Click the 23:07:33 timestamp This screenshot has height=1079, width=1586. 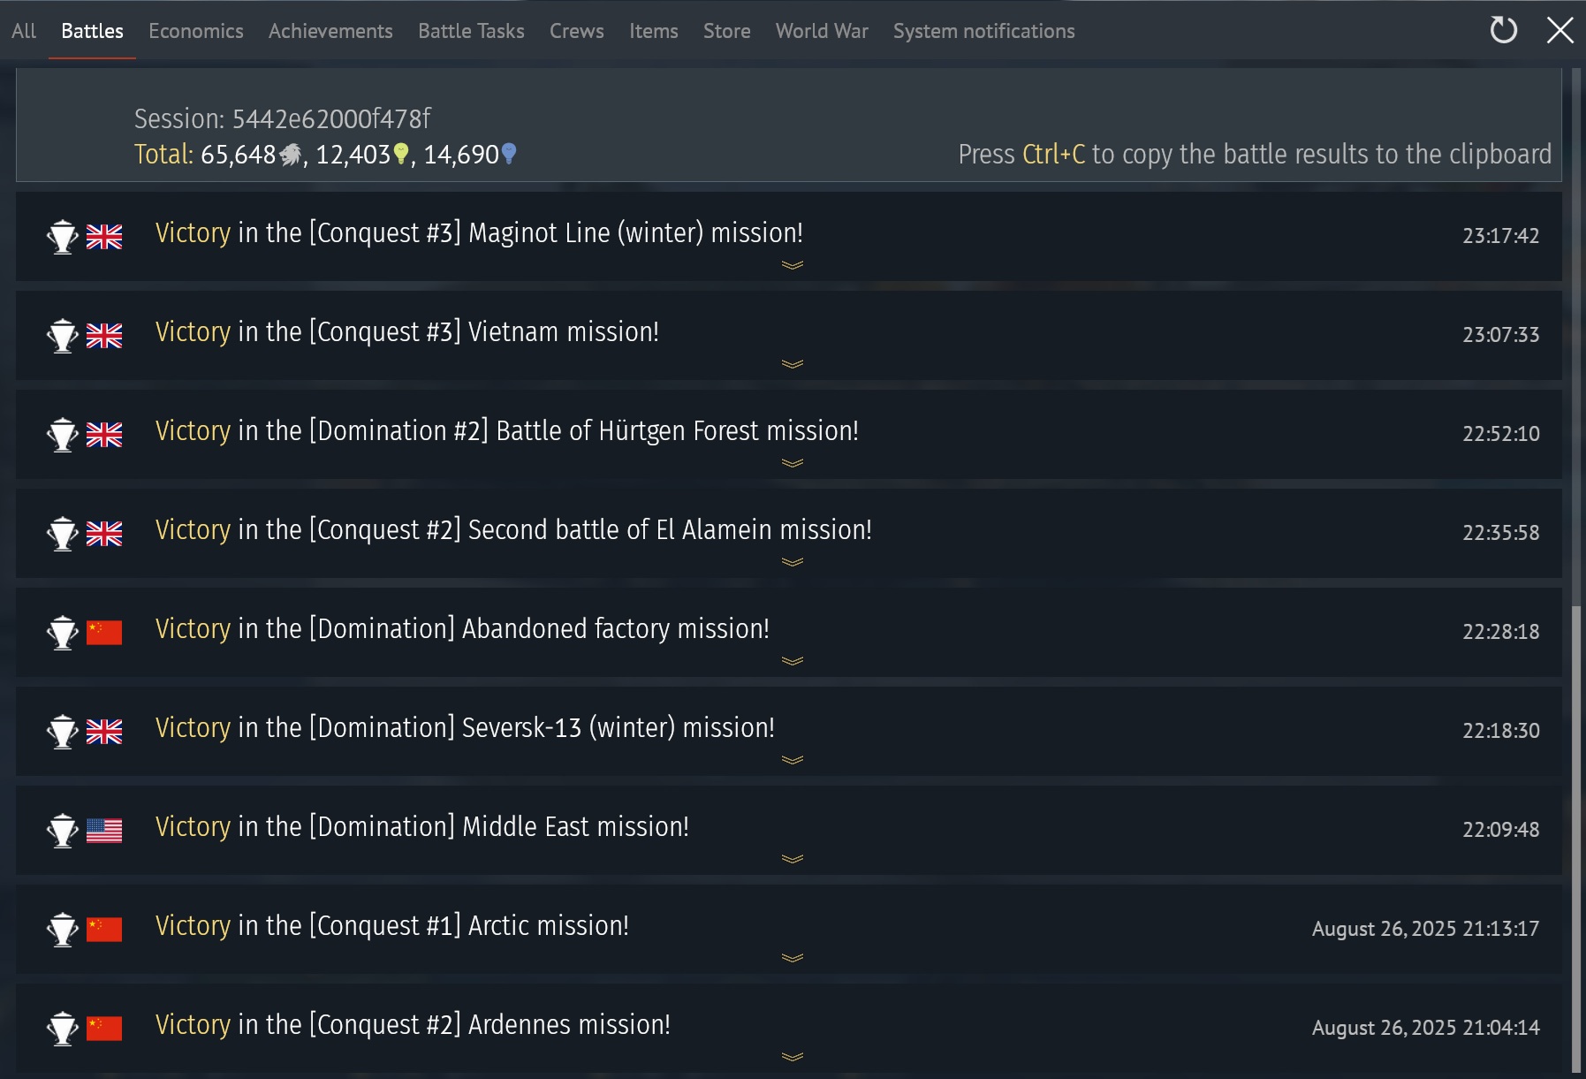click(1501, 335)
